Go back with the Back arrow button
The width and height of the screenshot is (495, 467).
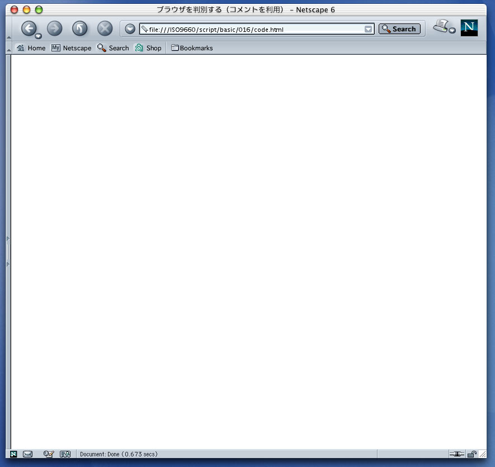pyautogui.click(x=29, y=29)
